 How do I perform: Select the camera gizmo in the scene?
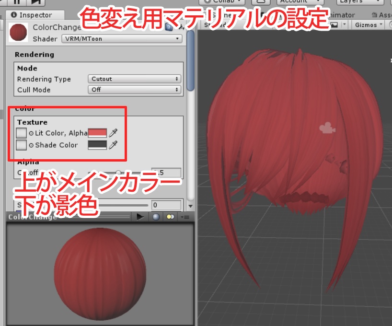point(327,128)
